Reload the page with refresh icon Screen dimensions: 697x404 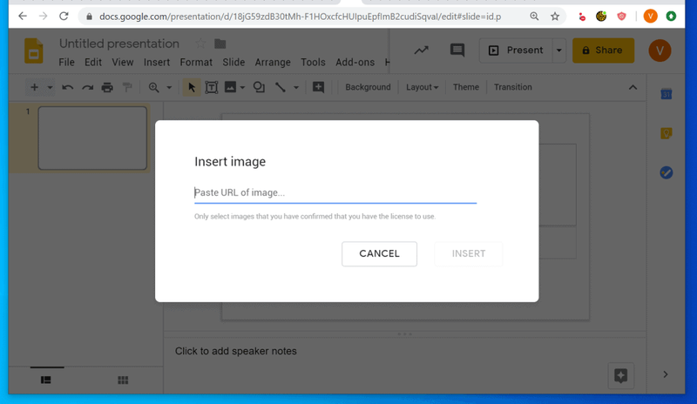pos(64,16)
